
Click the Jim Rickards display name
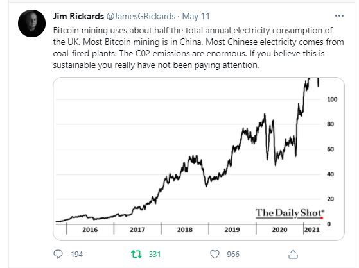pos(78,16)
